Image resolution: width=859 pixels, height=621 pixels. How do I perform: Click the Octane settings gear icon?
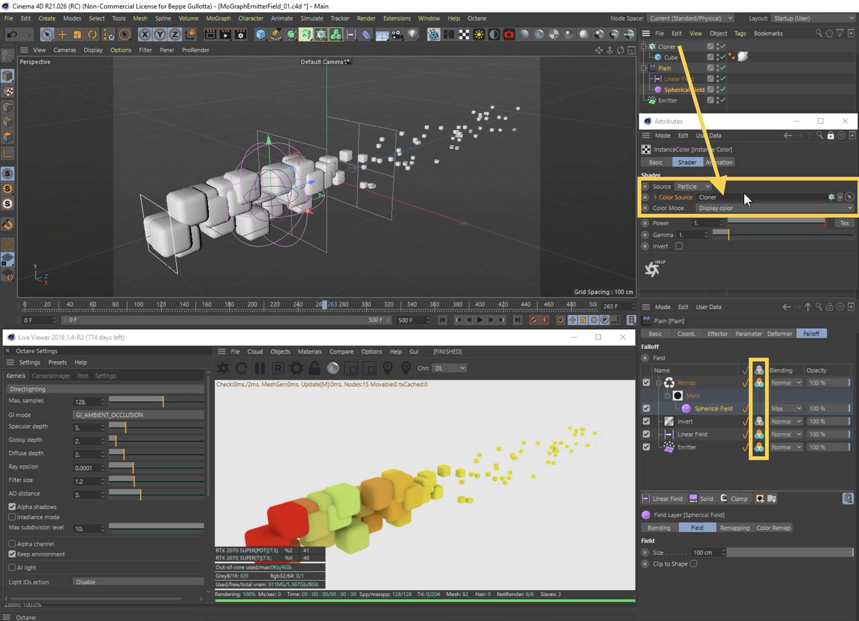point(296,368)
